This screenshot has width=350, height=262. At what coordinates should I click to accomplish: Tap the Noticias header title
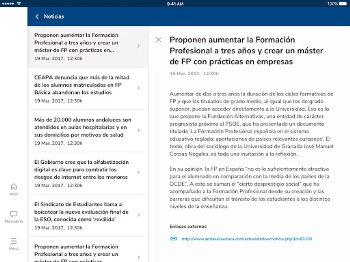54,17
